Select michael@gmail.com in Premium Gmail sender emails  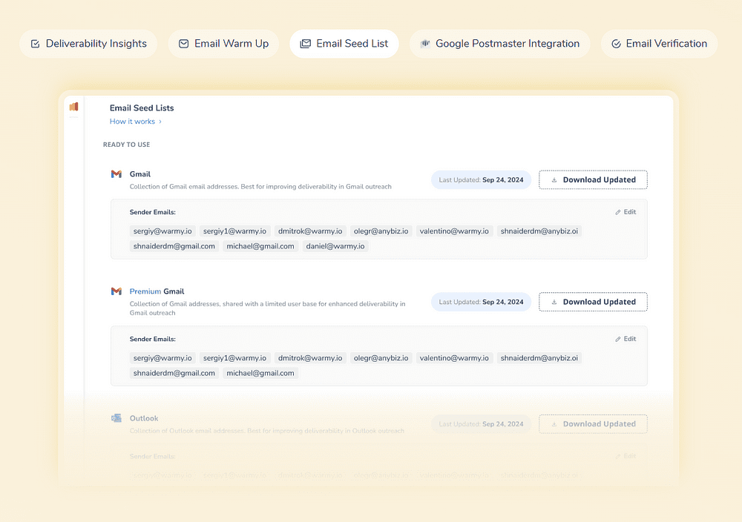point(260,373)
